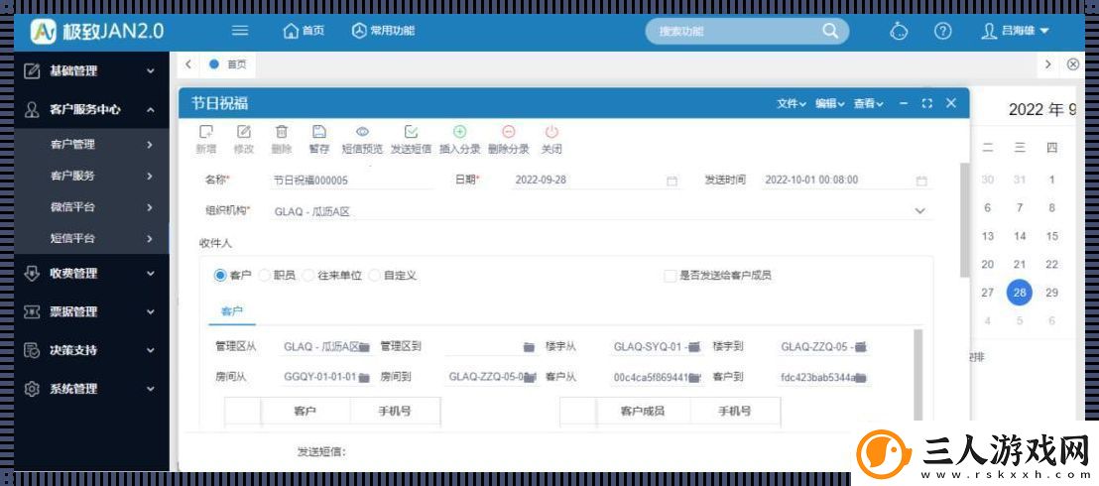This screenshot has width=1099, height=486.
Task: Maximize the 节日祝福 dialog
Action: tap(926, 103)
